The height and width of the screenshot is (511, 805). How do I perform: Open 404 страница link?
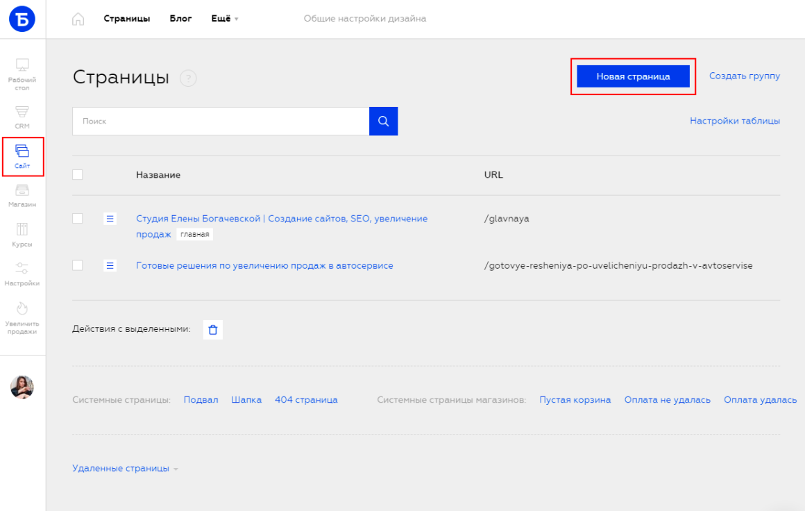pyautogui.click(x=306, y=399)
